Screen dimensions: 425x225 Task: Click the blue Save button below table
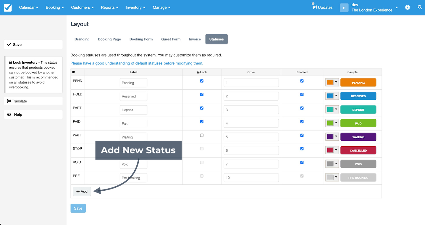tap(78, 208)
